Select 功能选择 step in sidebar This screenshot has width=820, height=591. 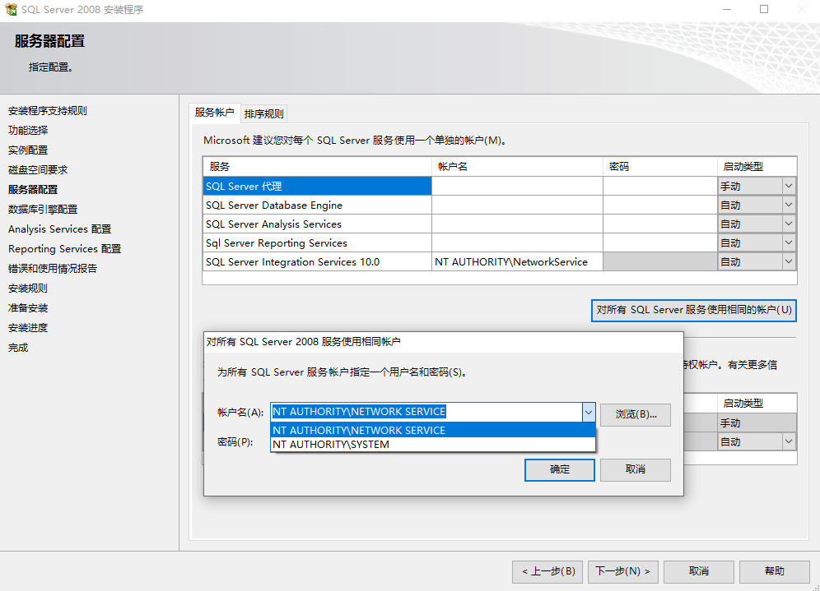click(x=28, y=131)
